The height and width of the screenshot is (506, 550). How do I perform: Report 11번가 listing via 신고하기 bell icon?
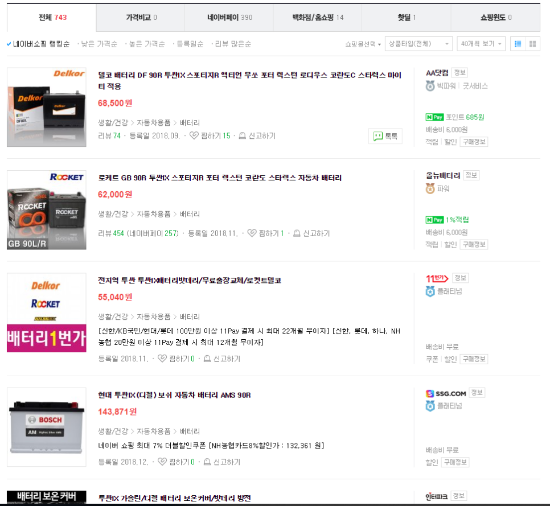click(207, 359)
